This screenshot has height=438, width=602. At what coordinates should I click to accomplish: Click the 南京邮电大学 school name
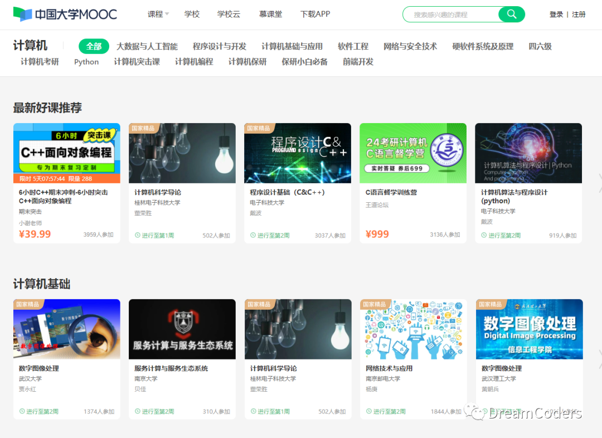(383, 379)
